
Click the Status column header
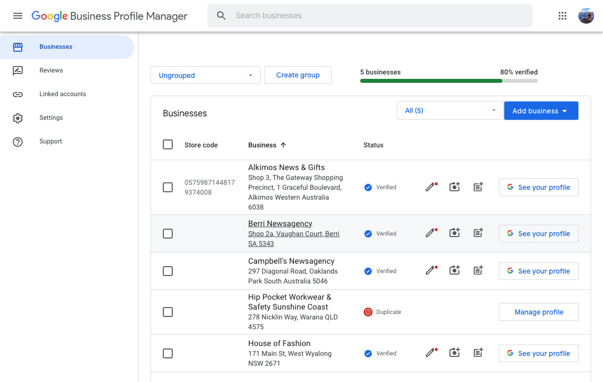[374, 145]
